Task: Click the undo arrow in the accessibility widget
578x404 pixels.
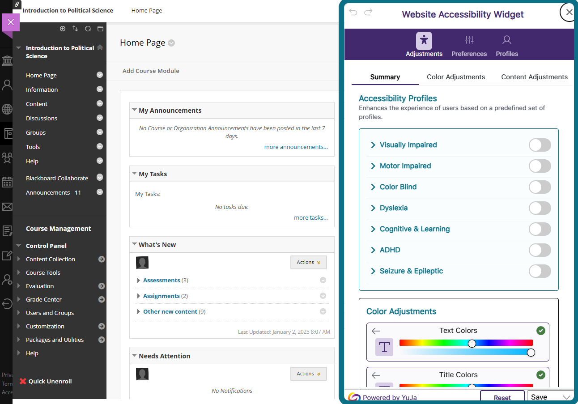Action: point(353,12)
